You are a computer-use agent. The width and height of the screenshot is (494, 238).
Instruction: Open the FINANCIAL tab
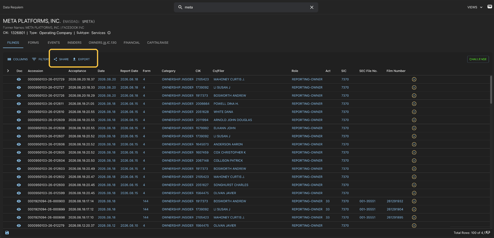point(132,43)
